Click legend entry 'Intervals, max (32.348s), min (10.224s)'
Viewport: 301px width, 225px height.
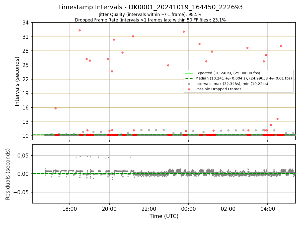point(232,84)
